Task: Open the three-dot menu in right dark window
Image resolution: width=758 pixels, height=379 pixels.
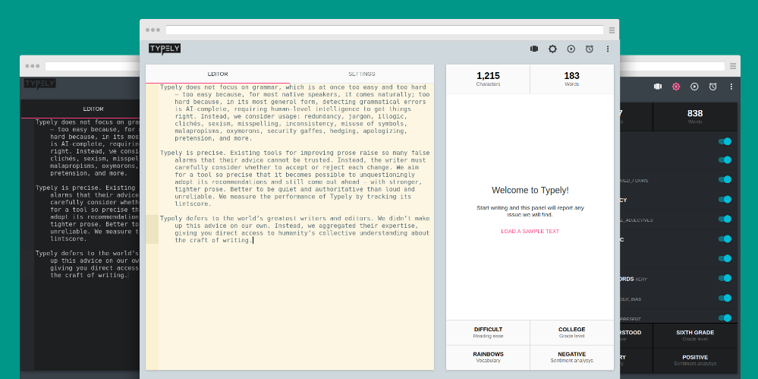Action: click(731, 87)
